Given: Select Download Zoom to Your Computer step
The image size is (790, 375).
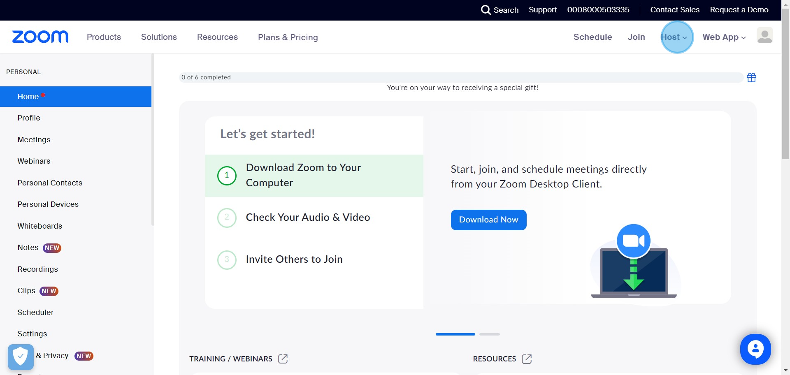Looking at the screenshot, I should [314, 176].
